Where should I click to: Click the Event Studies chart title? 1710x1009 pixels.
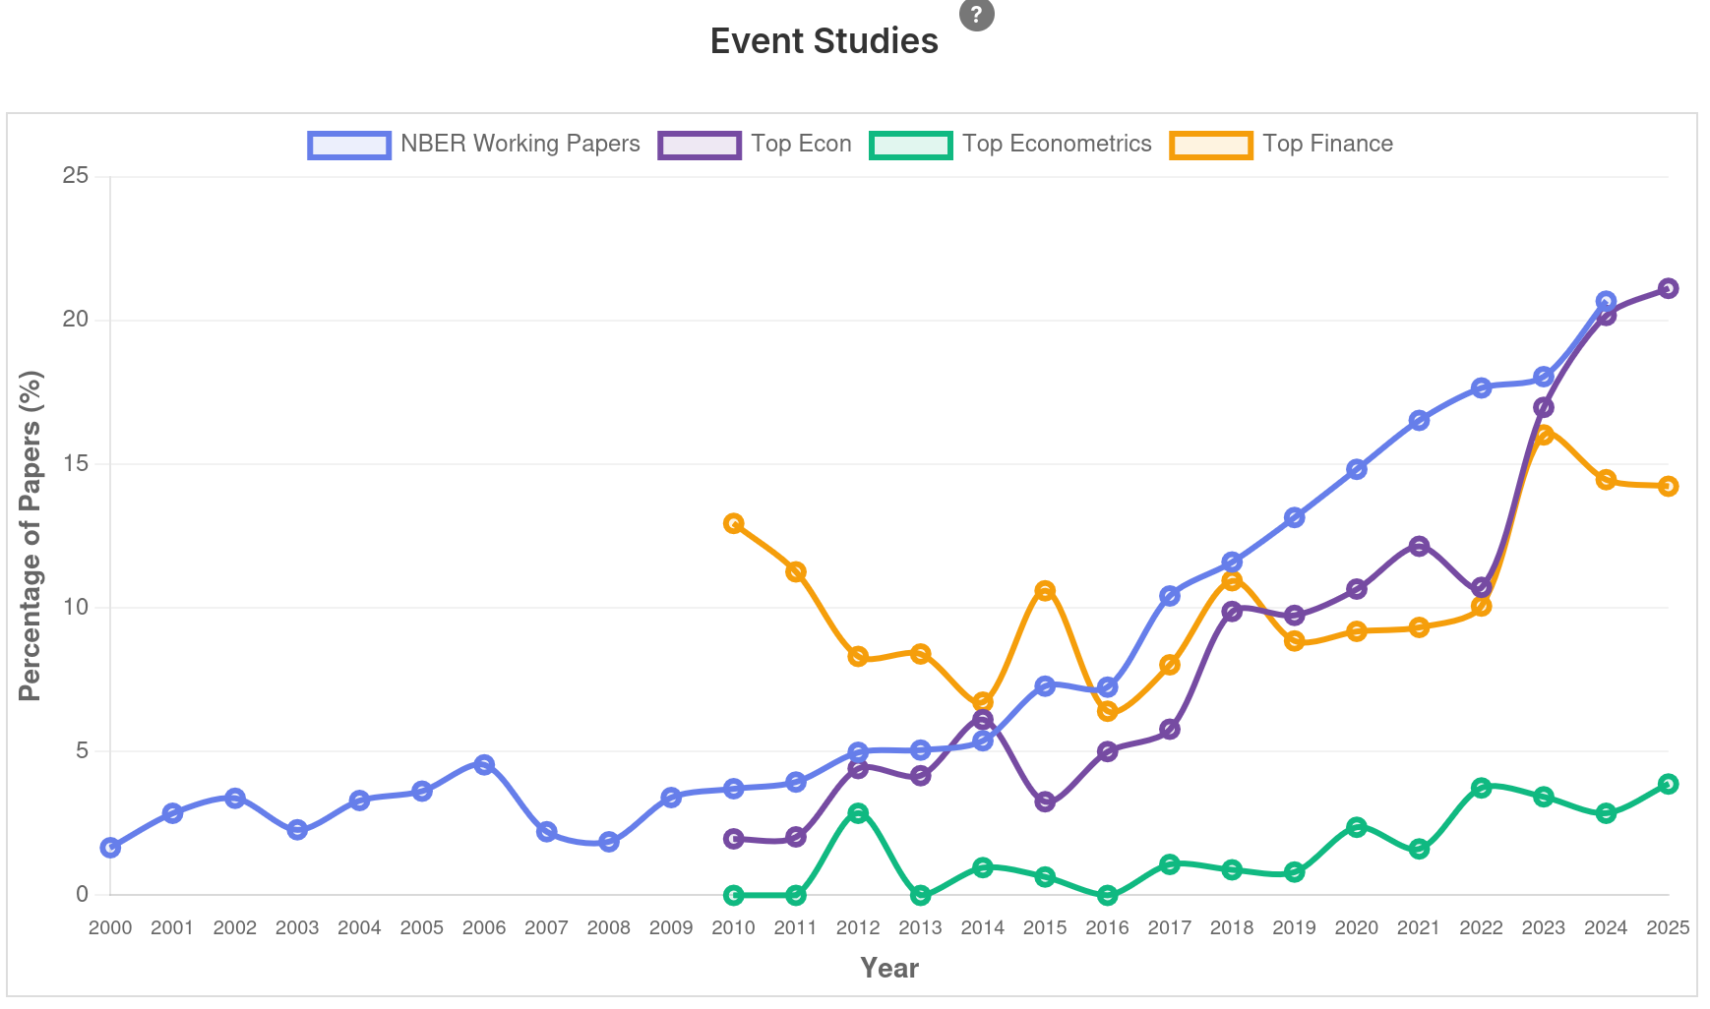coord(824,41)
